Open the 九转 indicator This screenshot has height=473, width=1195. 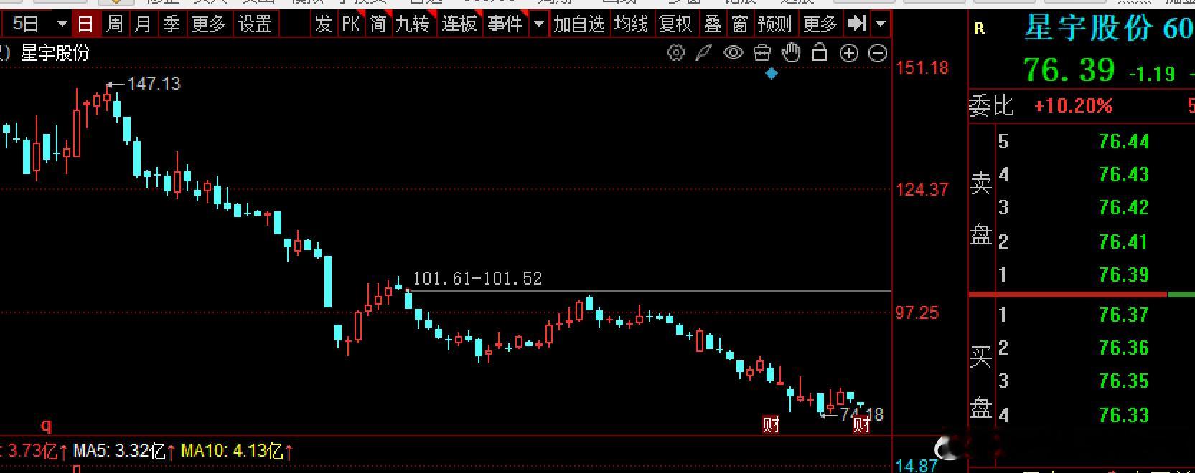pyautogui.click(x=413, y=24)
